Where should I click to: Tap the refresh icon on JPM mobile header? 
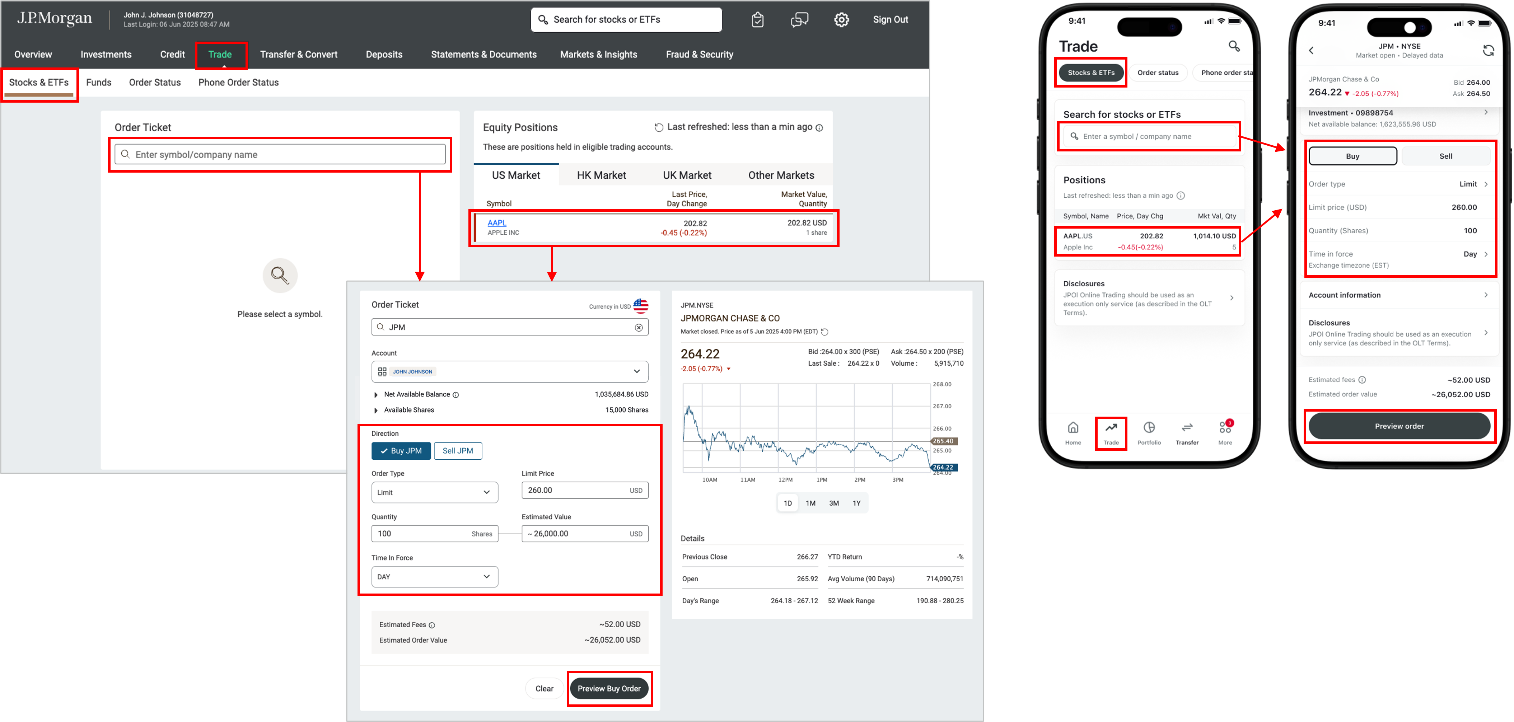coord(1488,51)
